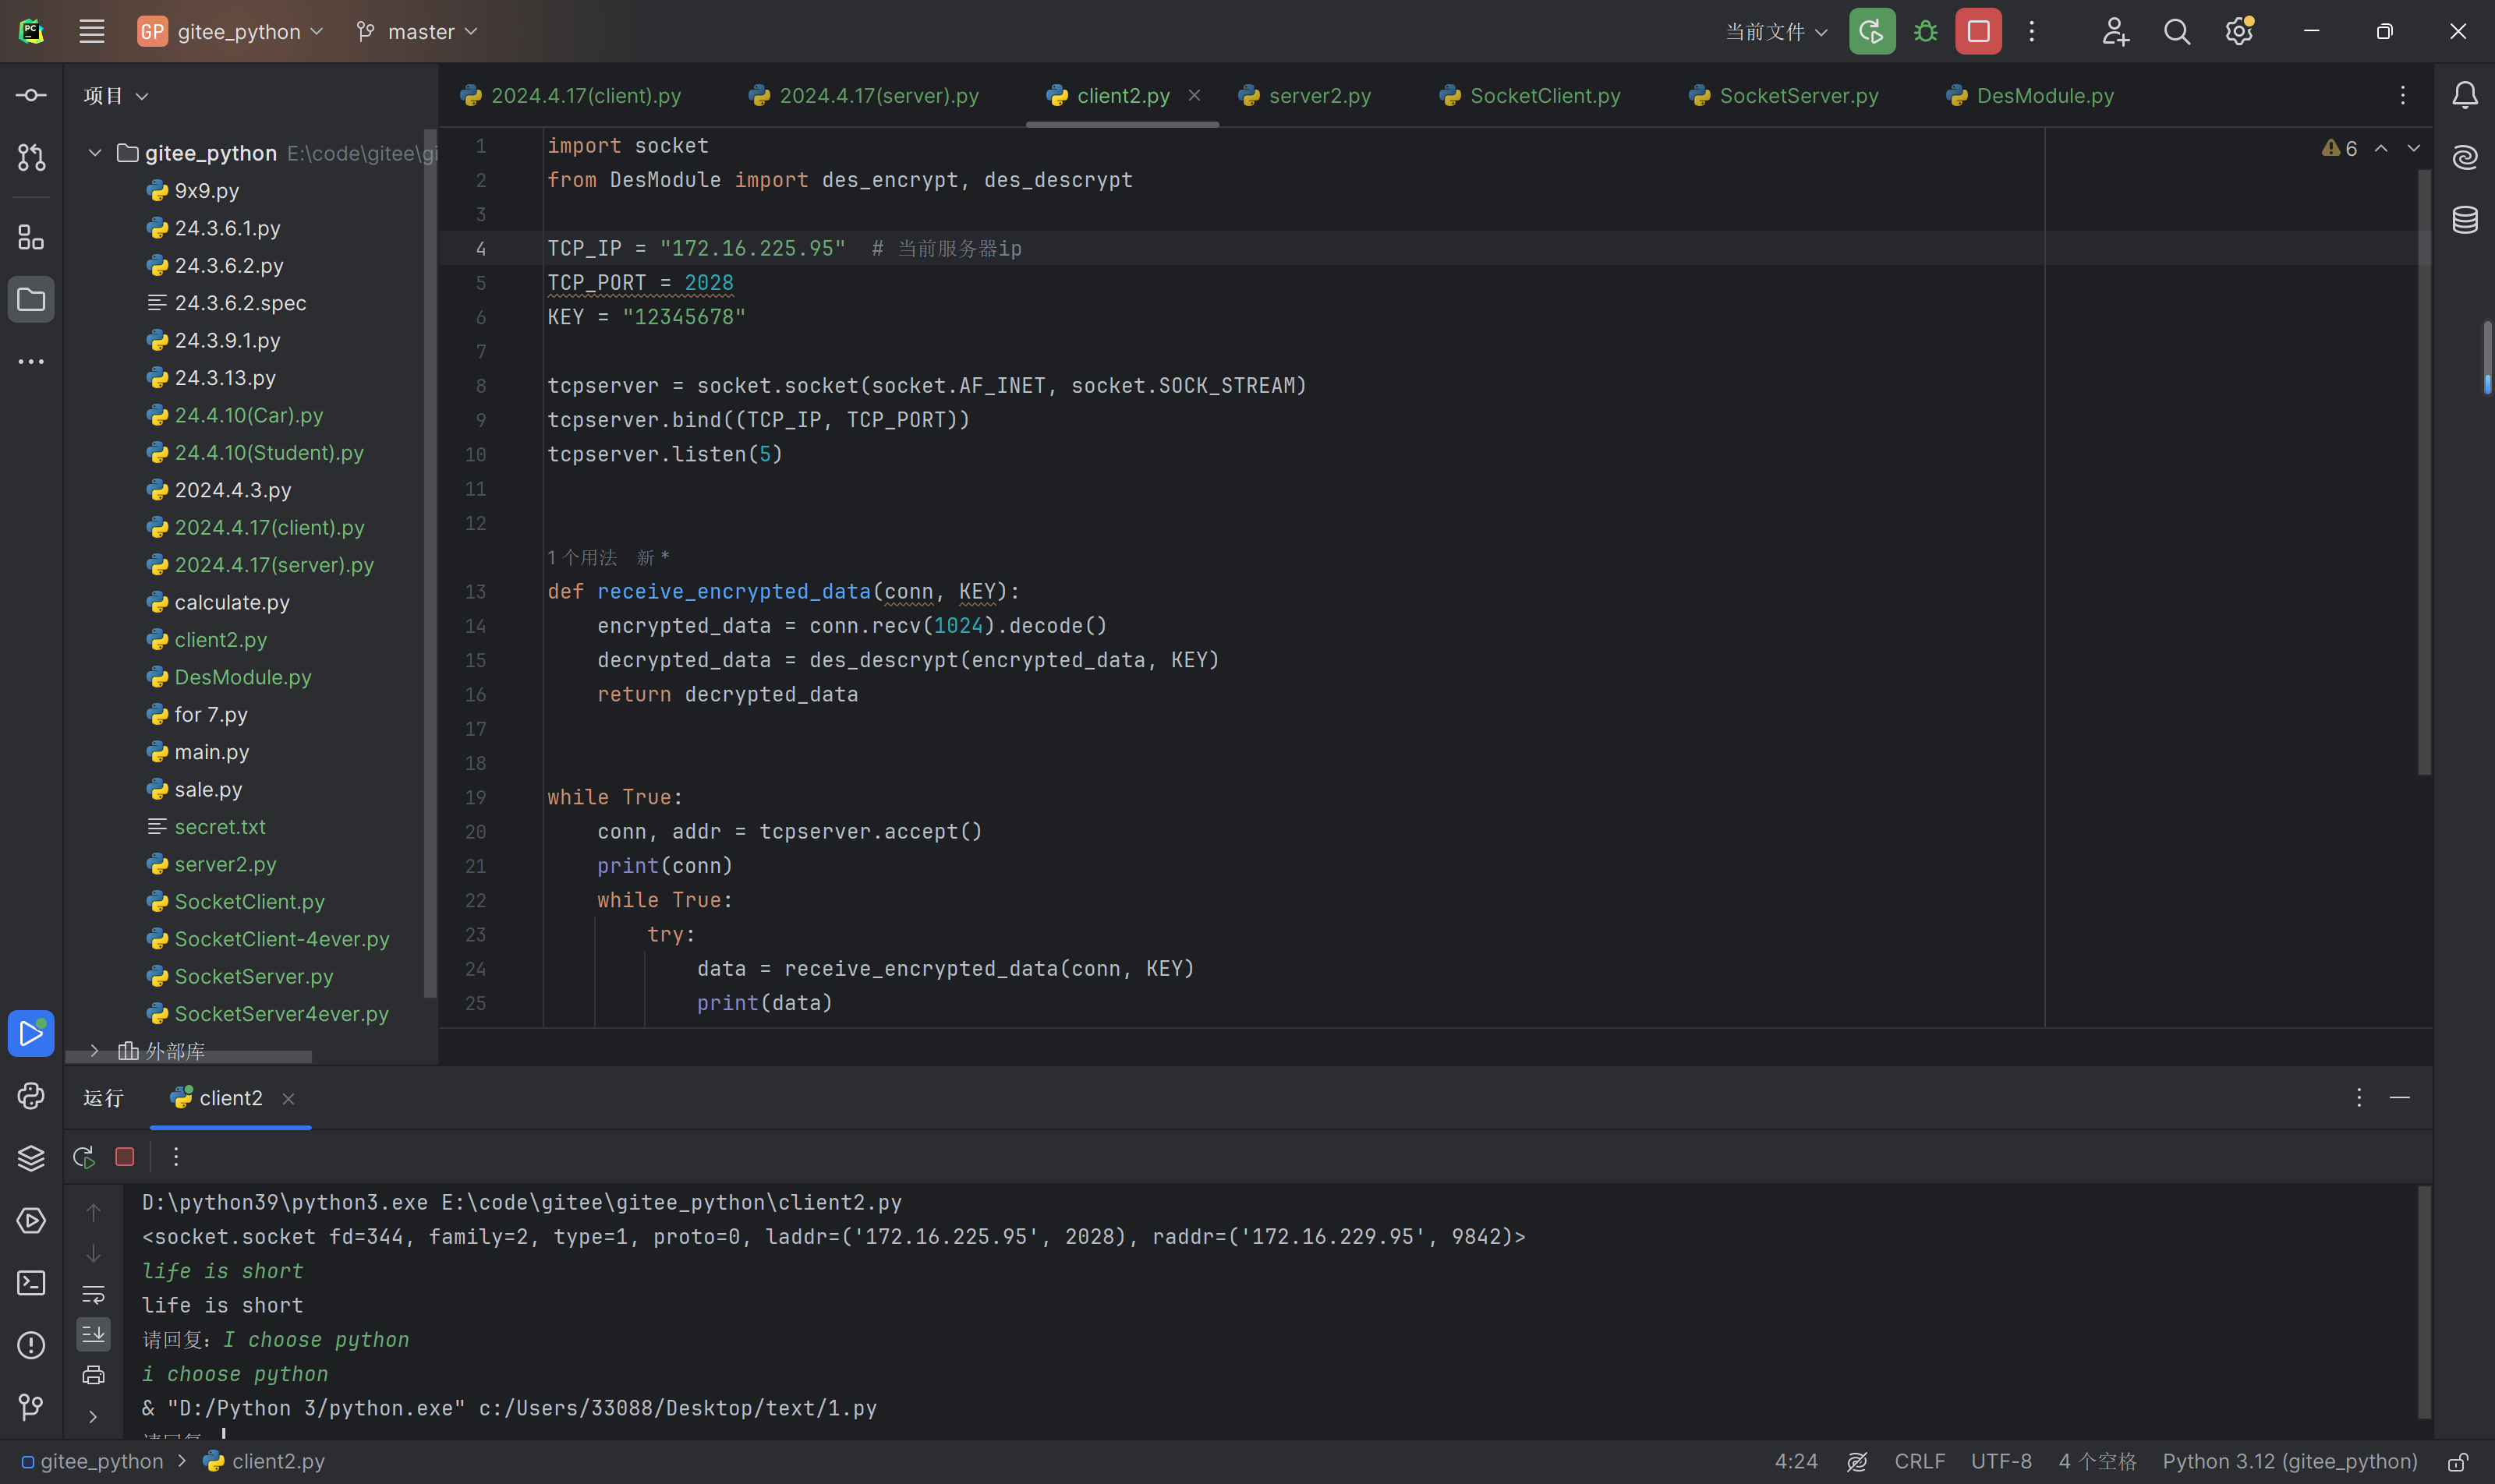Click the Python 3.12 interpreter in status bar
The height and width of the screenshot is (1484, 2495).
click(x=2289, y=1461)
